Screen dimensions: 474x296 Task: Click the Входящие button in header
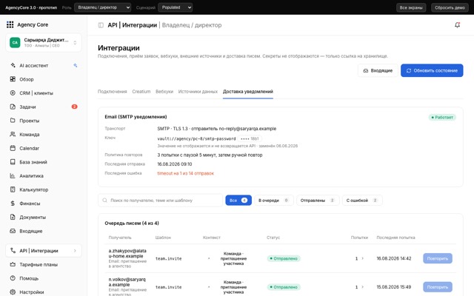coord(378,70)
